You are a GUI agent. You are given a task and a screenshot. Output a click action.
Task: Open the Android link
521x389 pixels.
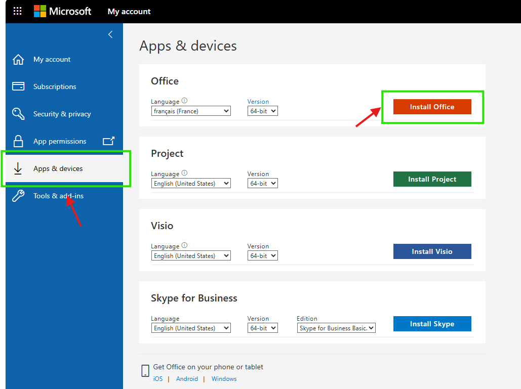tap(187, 379)
